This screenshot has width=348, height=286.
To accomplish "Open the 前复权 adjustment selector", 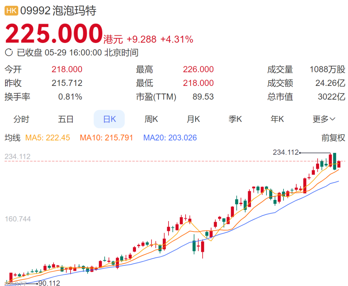I will point(333,138).
